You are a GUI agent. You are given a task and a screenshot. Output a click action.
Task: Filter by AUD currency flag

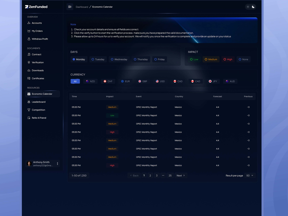(x=230, y=82)
